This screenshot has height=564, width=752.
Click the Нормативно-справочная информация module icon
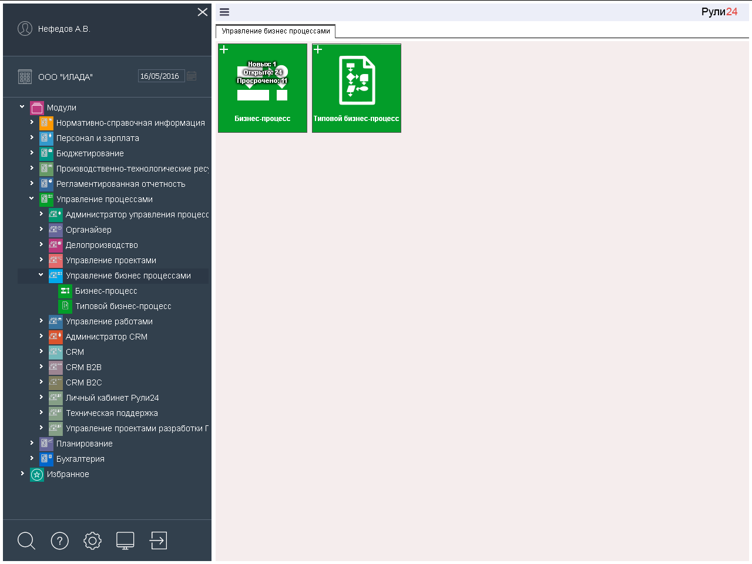(46, 123)
